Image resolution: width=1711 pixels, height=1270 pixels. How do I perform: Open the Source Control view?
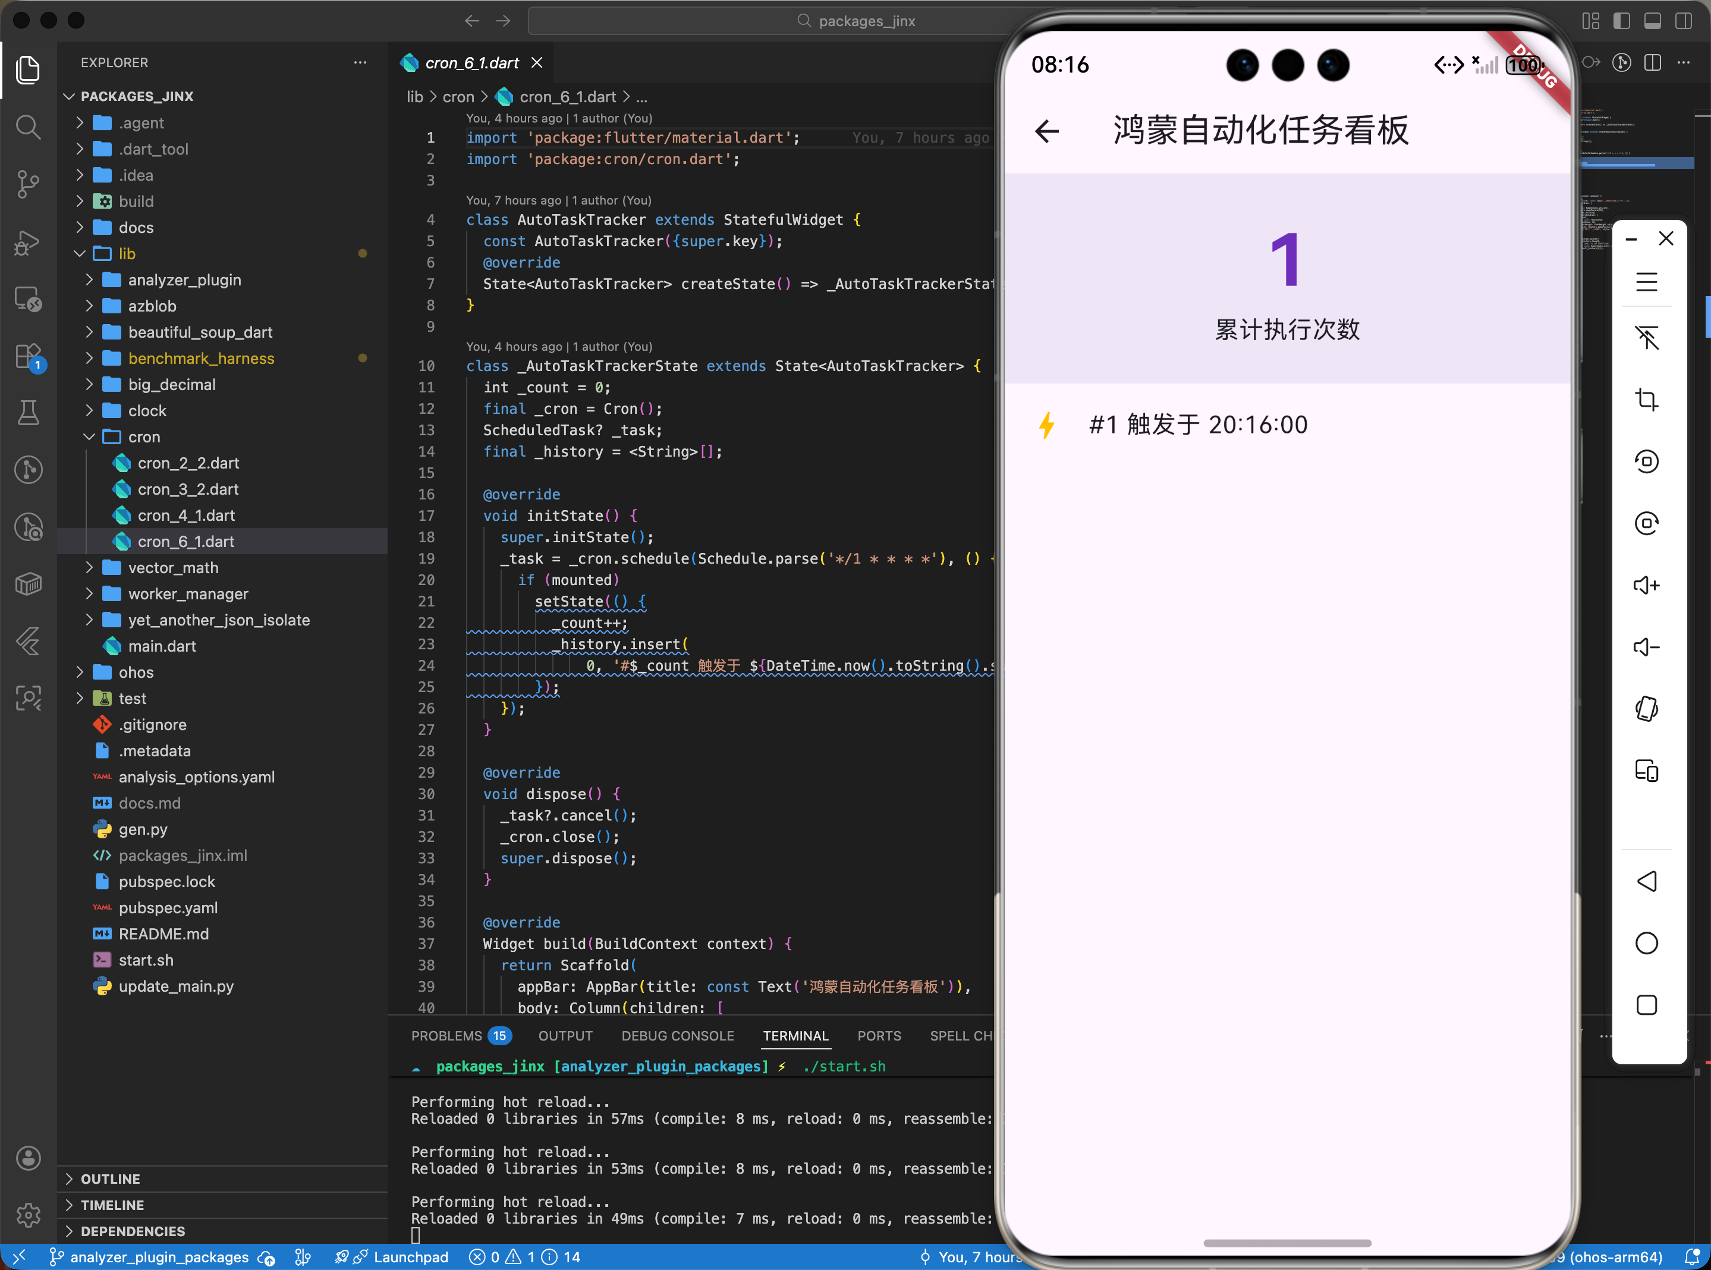click(x=29, y=184)
